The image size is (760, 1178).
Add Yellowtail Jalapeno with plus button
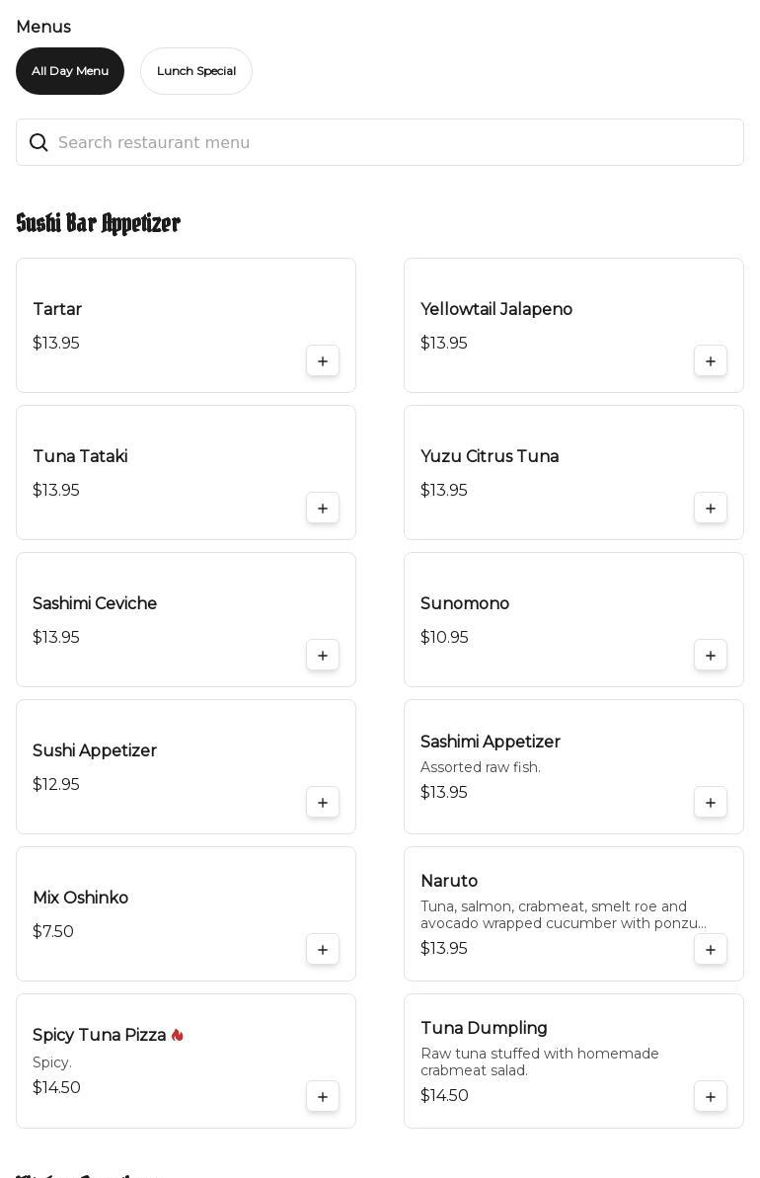(711, 361)
